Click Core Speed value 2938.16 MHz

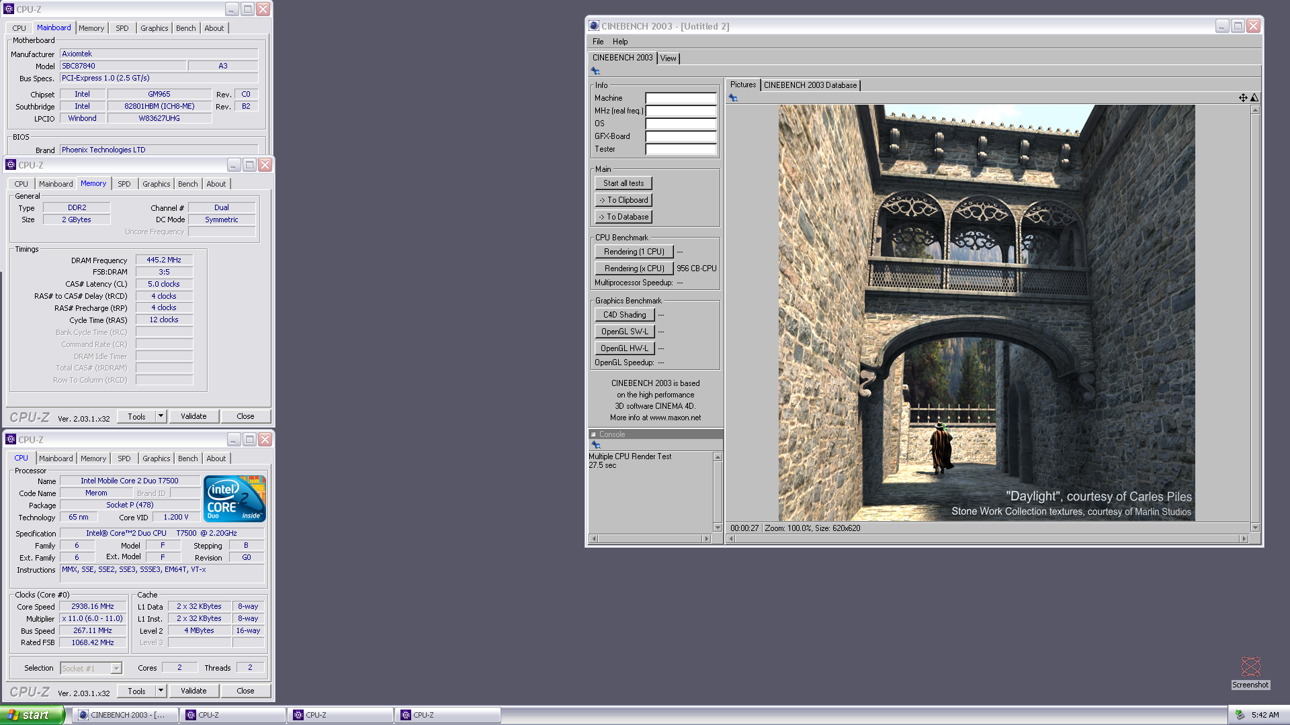click(x=93, y=606)
